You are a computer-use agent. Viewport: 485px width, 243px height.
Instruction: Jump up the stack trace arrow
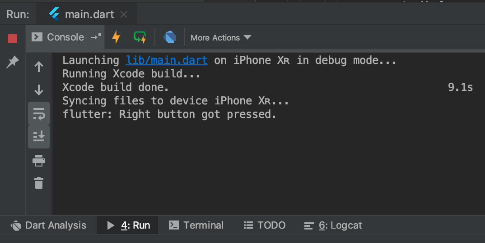[39, 67]
